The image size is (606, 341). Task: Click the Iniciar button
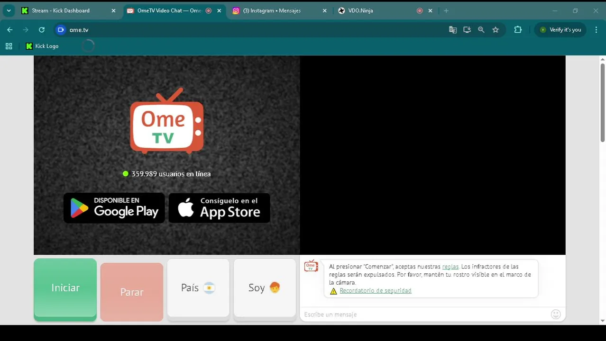click(65, 288)
